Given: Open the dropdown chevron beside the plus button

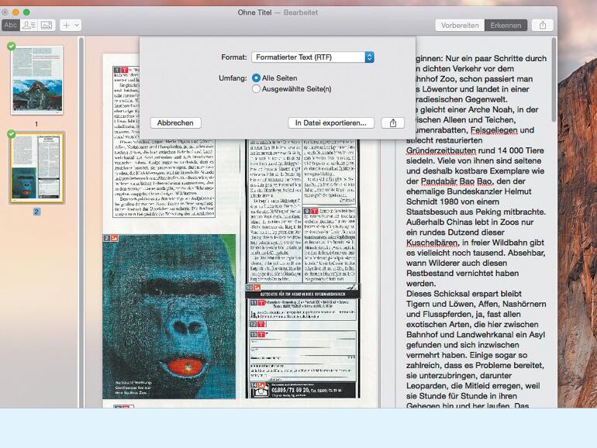Looking at the screenshot, I should pyautogui.click(x=77, y=25).
